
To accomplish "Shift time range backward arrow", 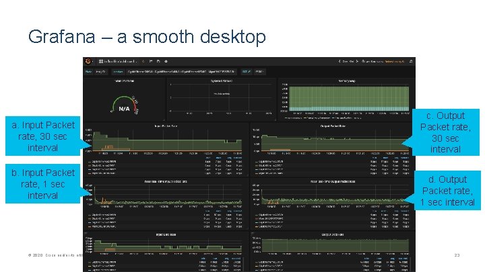I will coord(339,61).
